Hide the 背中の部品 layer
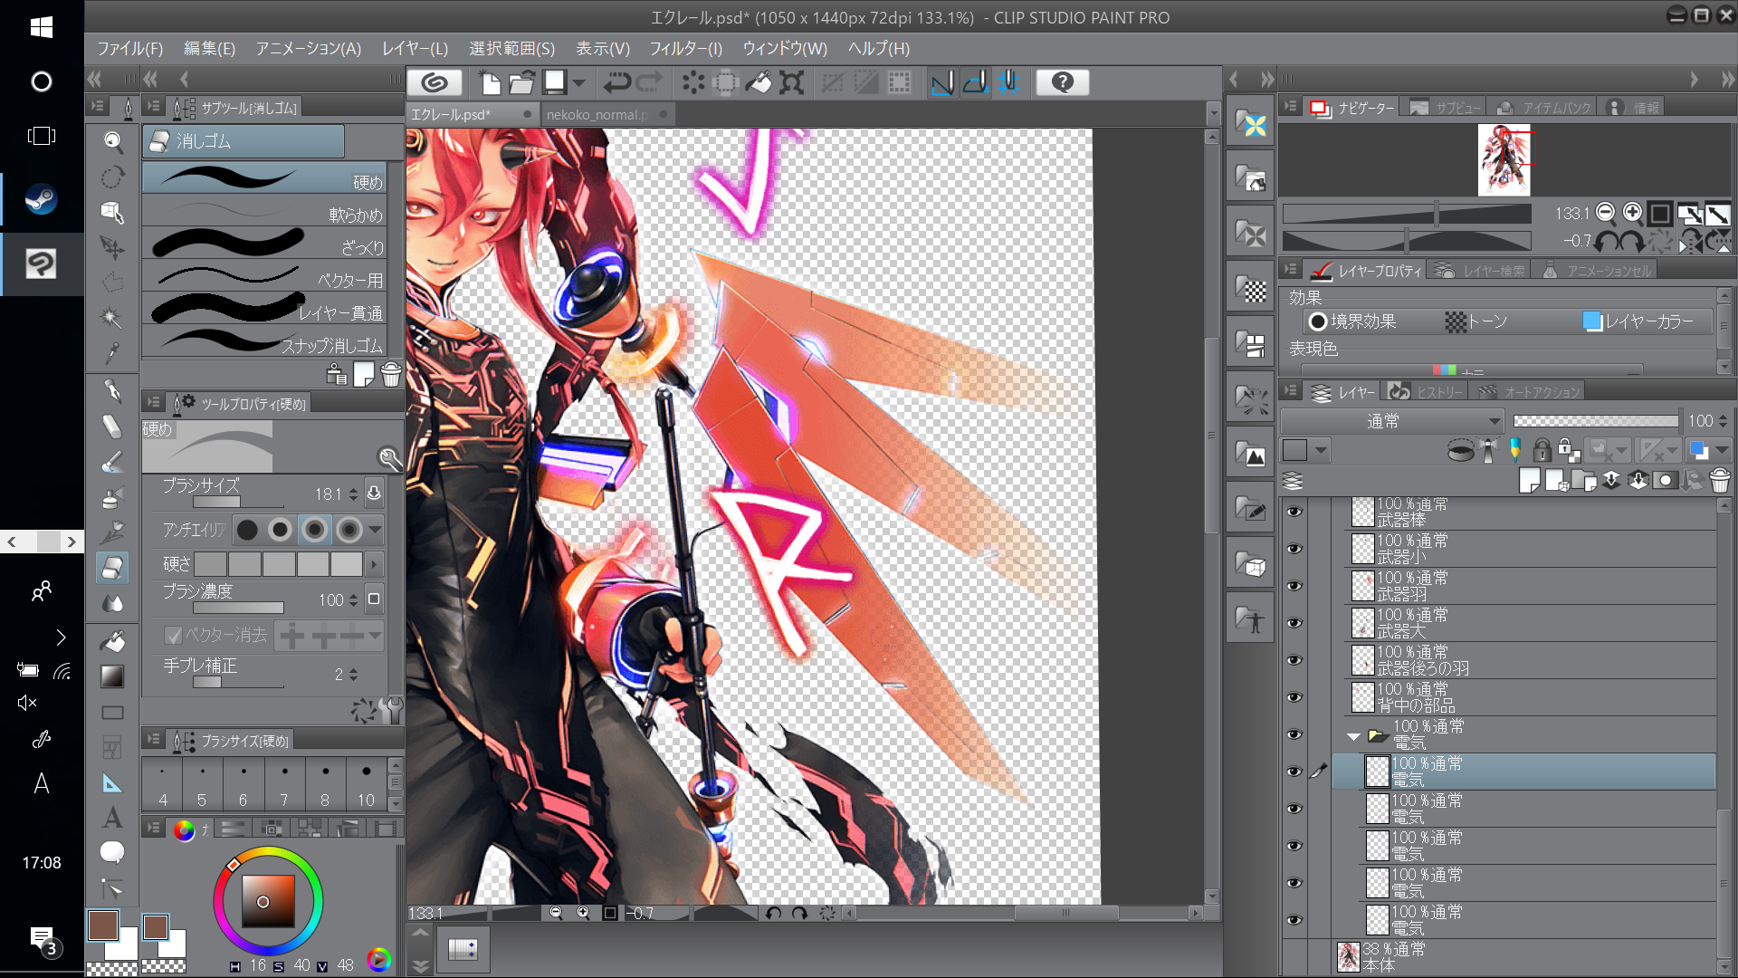The image size is (1738, 978). coord(1294,697)
